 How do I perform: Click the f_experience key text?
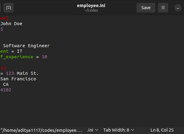tap(17, 57)
